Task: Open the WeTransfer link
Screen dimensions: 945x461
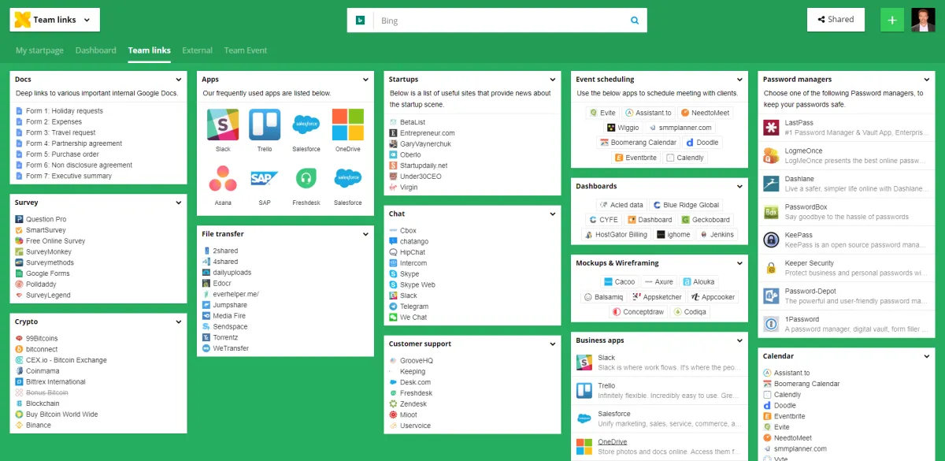Action: point(231,348)
